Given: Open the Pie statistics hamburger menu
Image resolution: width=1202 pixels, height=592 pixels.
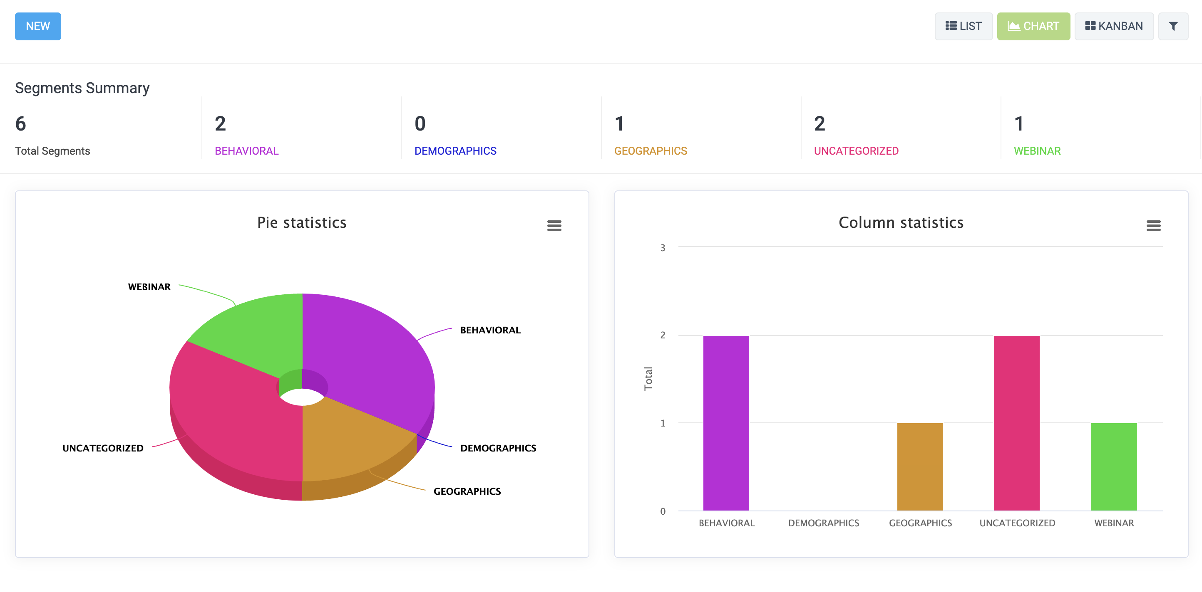Looking at the screenshot, I should click(554, 226).
